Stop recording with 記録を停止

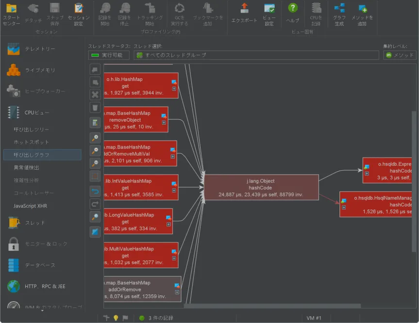124,15
